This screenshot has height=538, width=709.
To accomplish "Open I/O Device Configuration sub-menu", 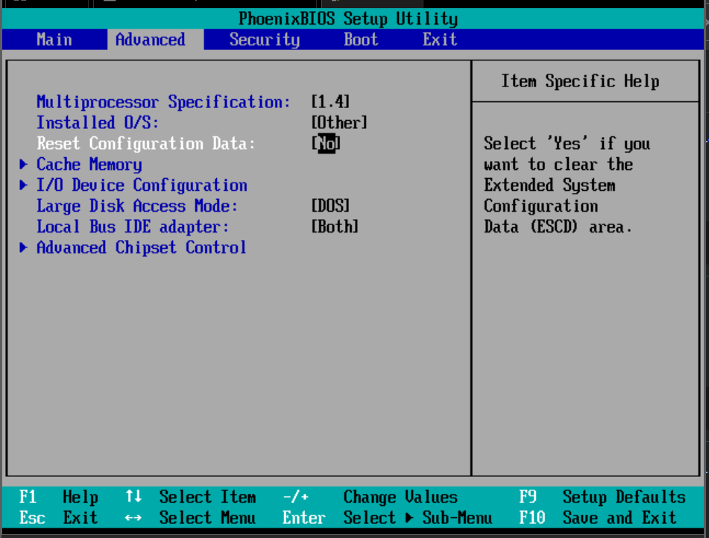I will (x=142, y=186).
